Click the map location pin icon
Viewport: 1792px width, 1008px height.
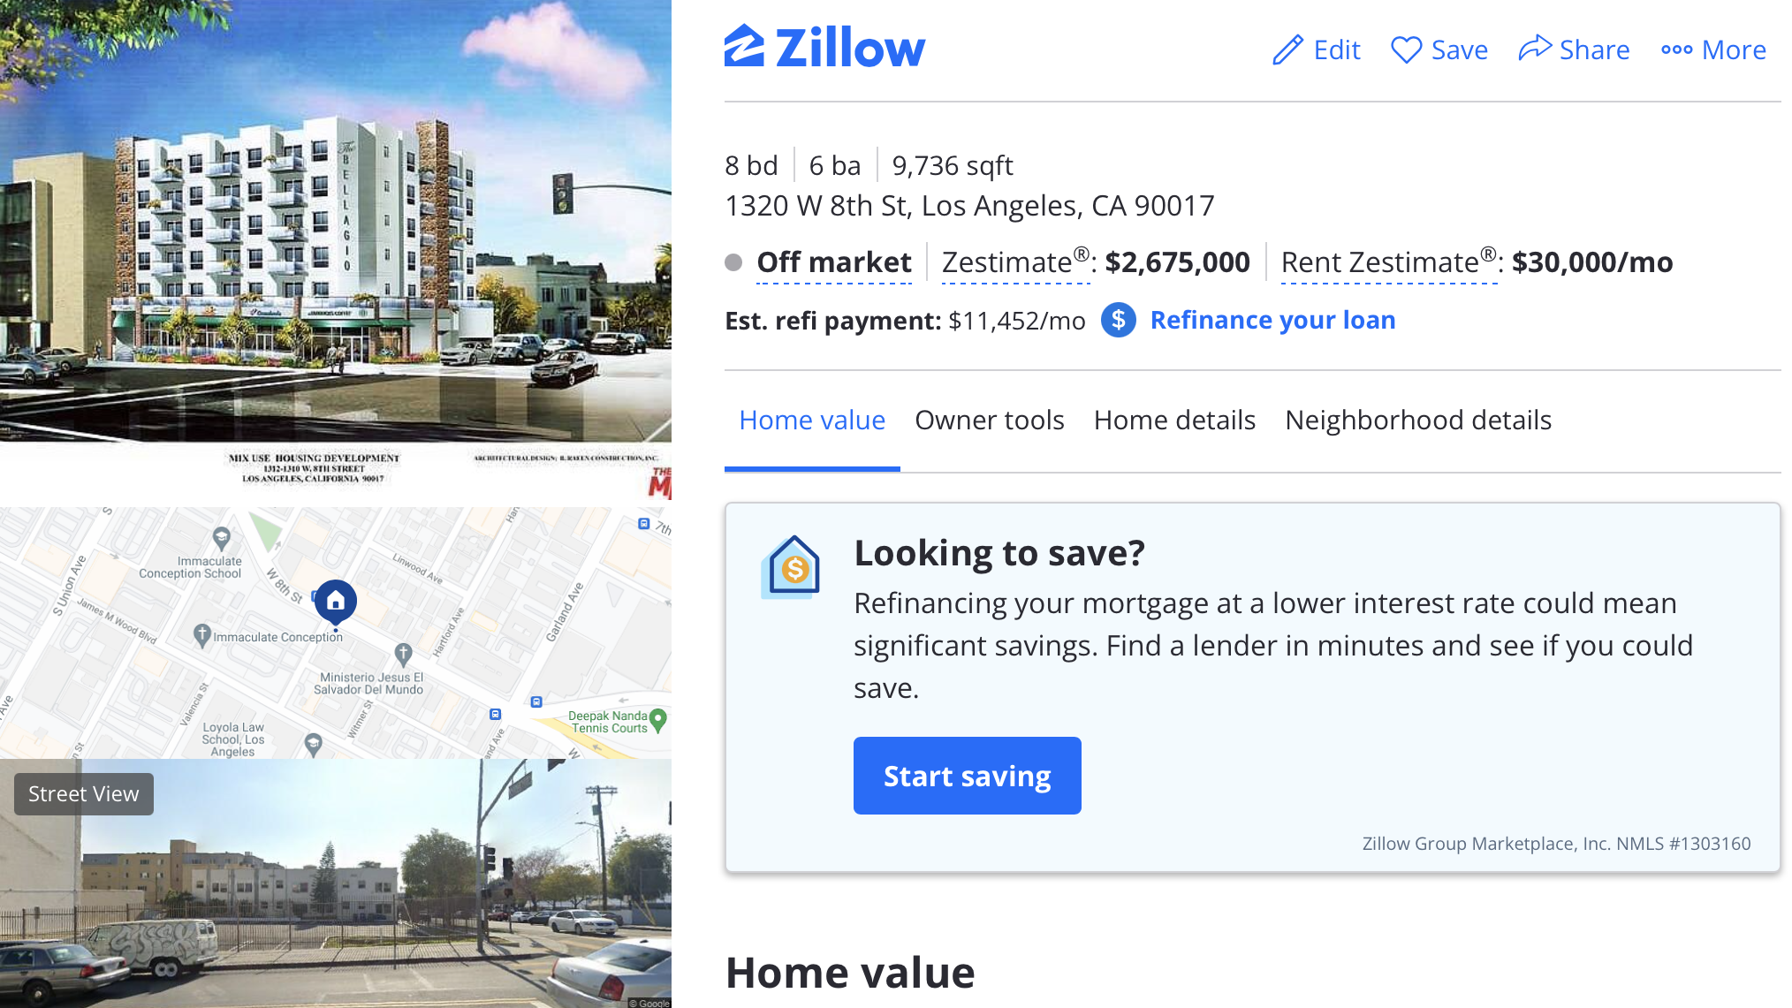(x=335, y=601)
